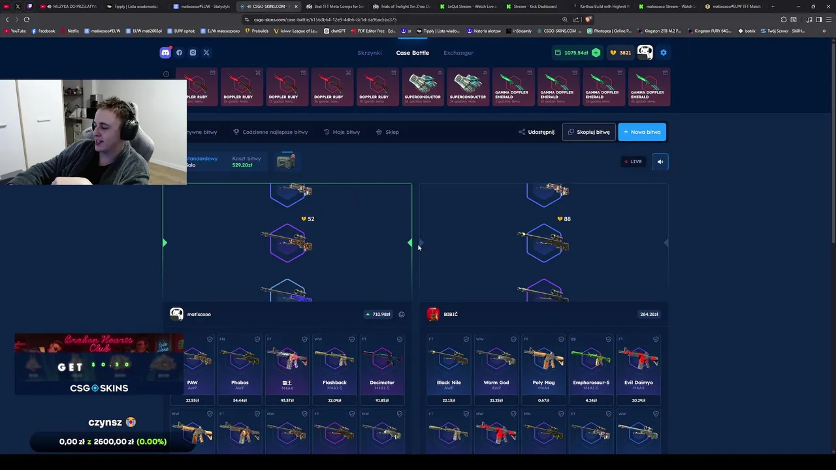Open Netflix bookmark in bookmarks bar
836x470 pixels.
click(69, 31)
